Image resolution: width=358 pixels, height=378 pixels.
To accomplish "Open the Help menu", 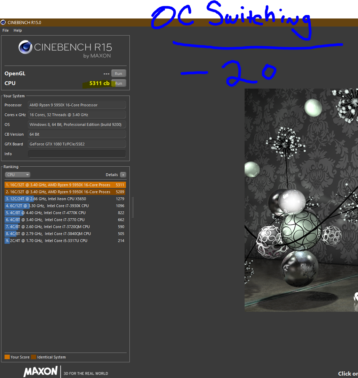I will (x=17, y=30).
